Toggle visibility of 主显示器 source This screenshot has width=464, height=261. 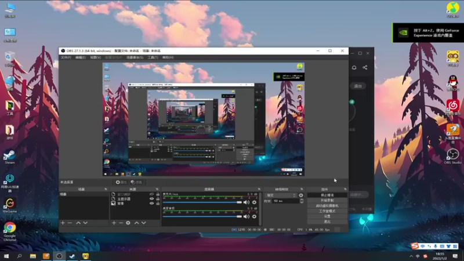(x=151, y=199)
